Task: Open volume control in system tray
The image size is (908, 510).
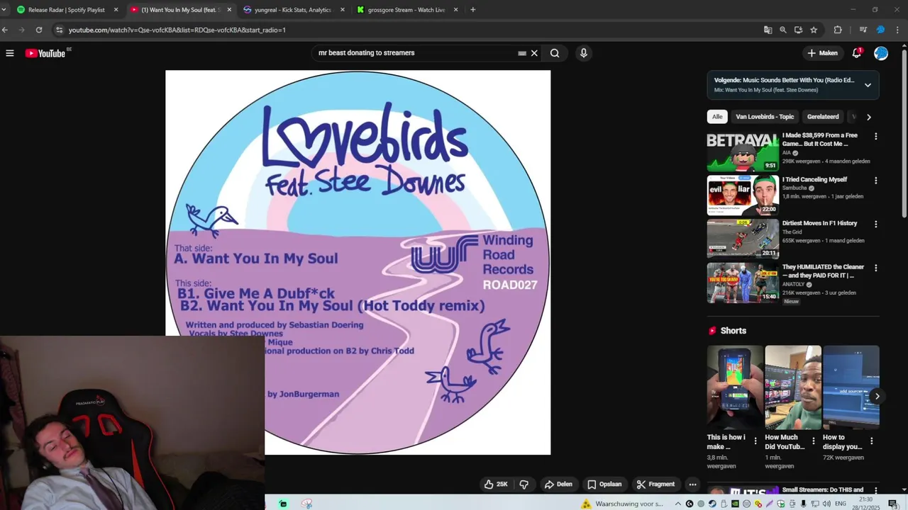Action: (826, 504)
